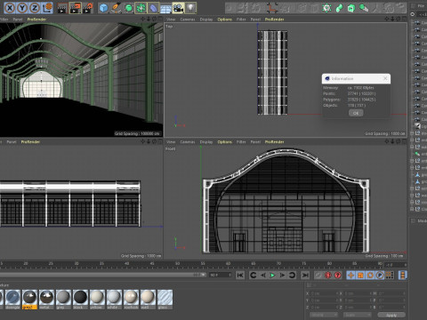Screen dimensions: 427x320
Task: Open ProRender menu in perspective viewport
Action: click(36, 20)
